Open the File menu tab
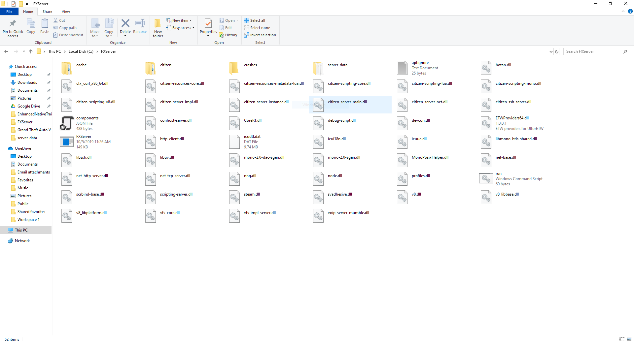The width and height of the screenshot is (634, 343). click(9, 12)
